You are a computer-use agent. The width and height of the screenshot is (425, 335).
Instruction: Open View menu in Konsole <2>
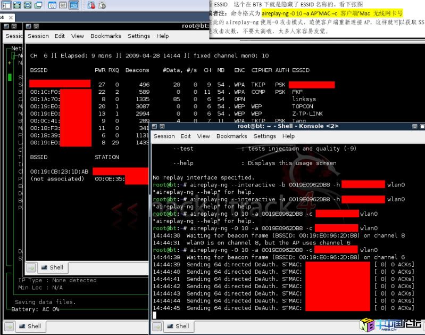click(204, 136)
